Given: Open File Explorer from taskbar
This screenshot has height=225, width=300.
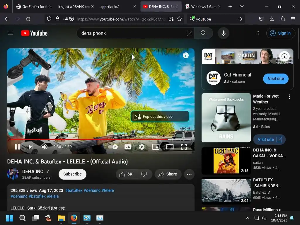Looking at the screenshot, I should click(61, 218).
